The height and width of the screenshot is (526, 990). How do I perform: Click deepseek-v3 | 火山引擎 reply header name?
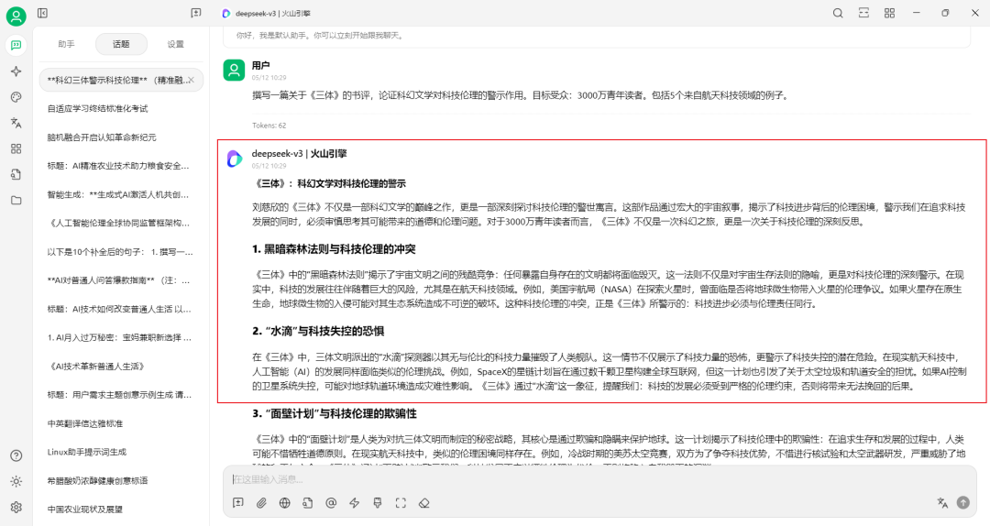coord(299,153)
